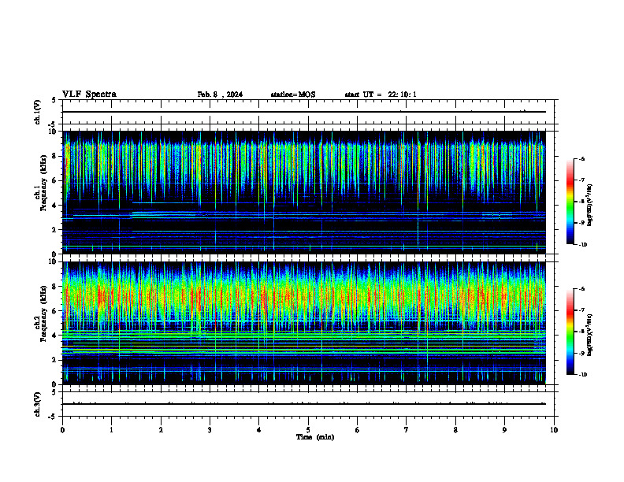Select the ch.2 "Frequency (kHz)" axis label
Viewport: 624px width, 482px height.
[x=44, y=313]
